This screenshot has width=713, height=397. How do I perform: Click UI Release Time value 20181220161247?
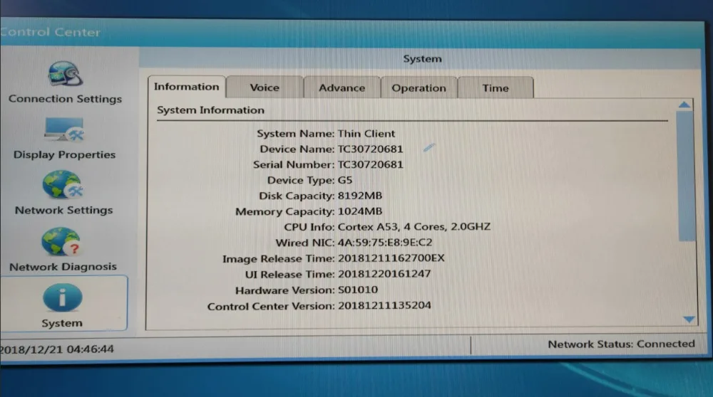tap(384, 274)
